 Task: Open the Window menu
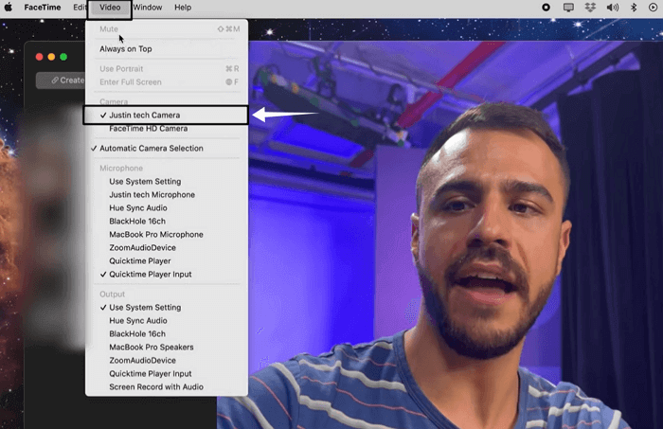148,8
